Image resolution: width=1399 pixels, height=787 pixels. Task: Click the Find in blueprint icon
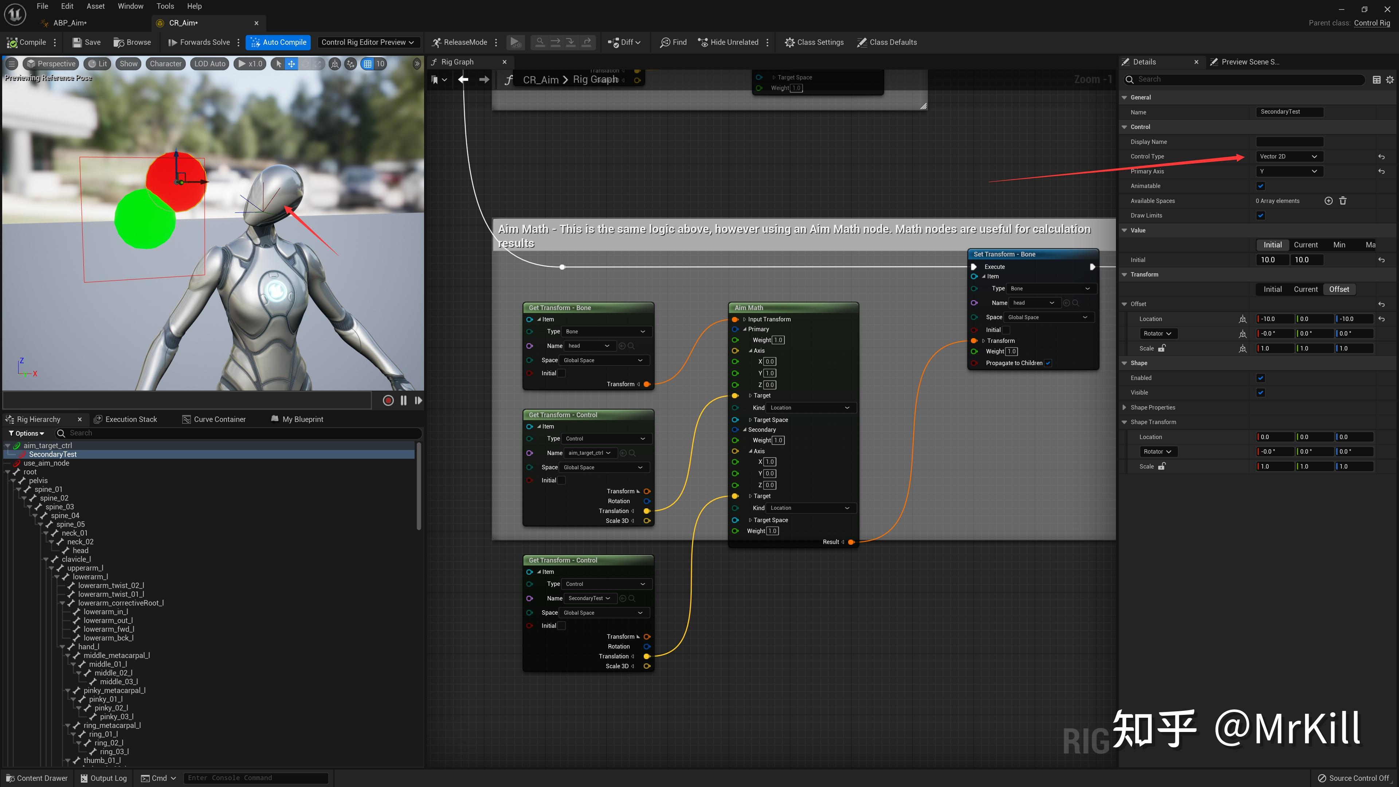click(x=665, y=42)
